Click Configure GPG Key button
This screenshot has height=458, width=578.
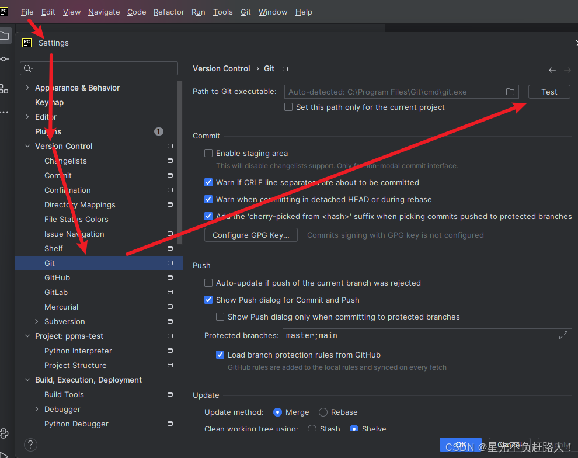coord(251,235)
